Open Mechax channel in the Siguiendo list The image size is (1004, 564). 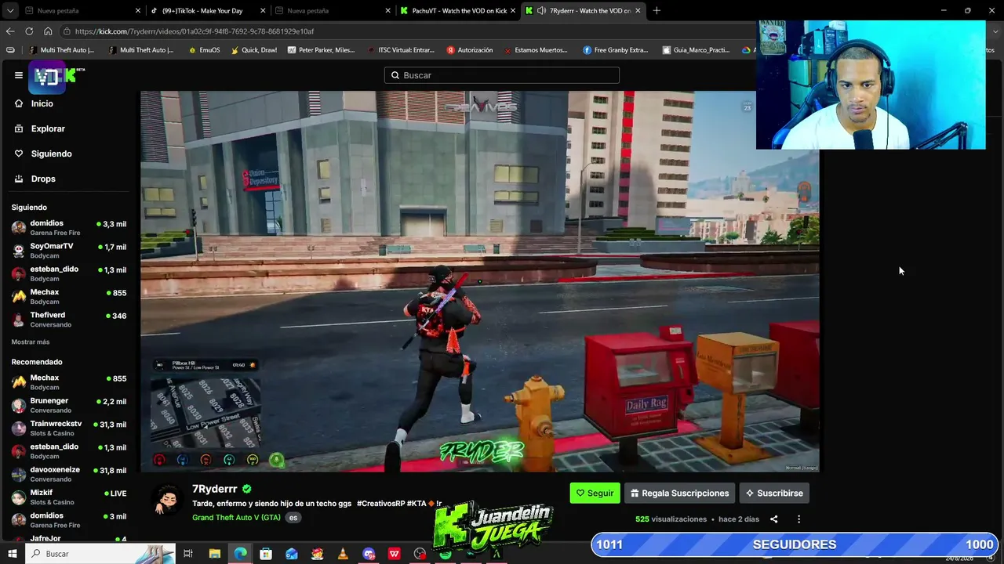[68, 296]
